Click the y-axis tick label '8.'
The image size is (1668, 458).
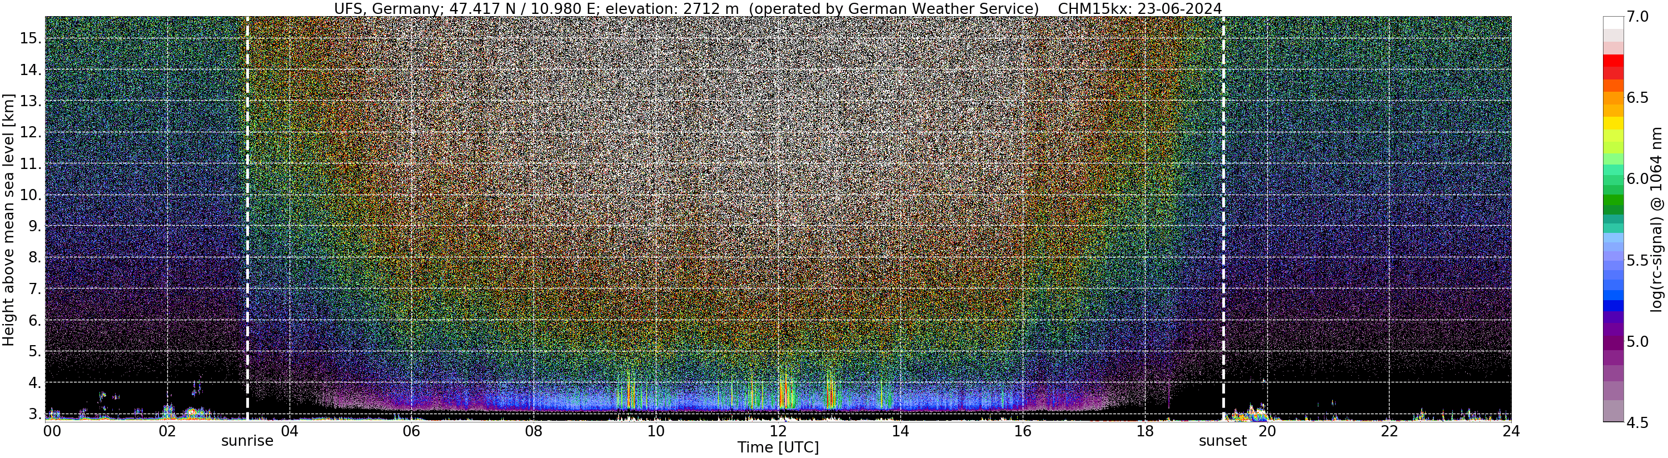pyautogui.click(x=34, y=258)
